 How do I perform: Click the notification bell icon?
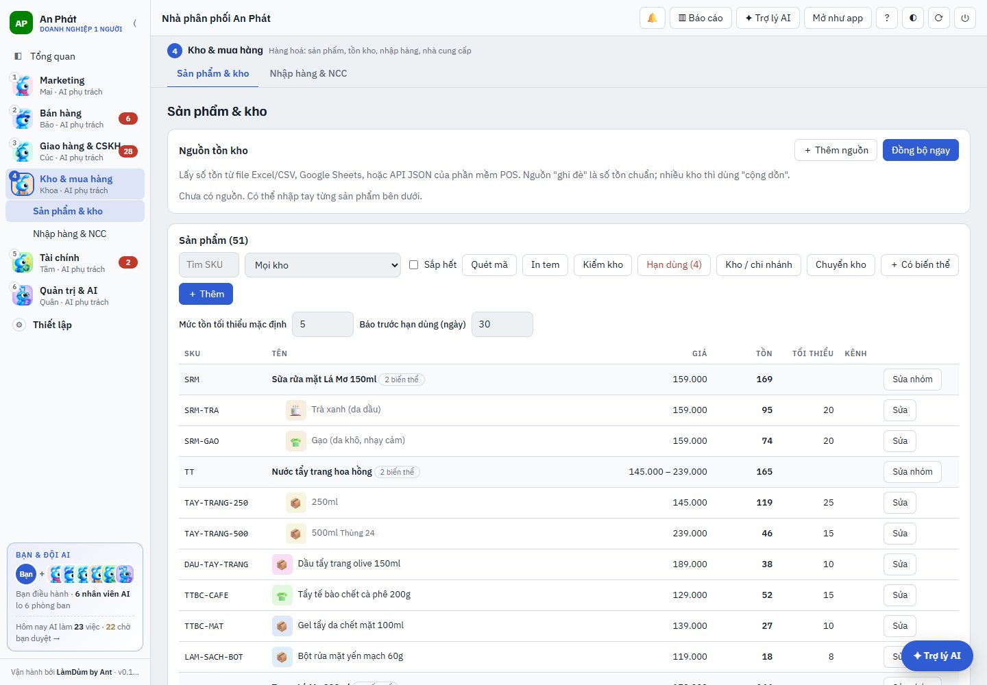(x=652, y=18)
